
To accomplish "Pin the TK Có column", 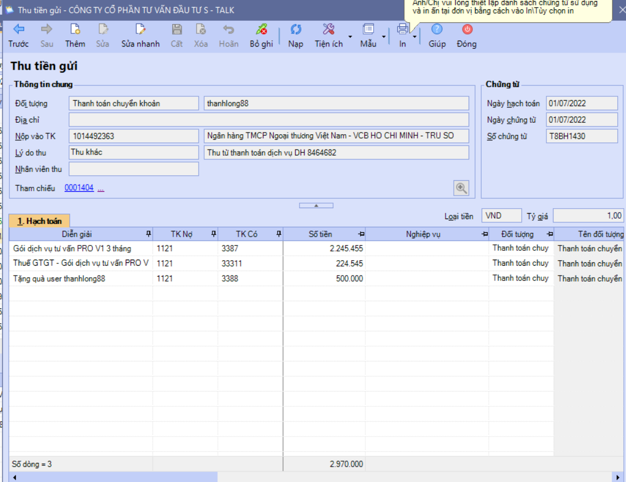I will (279, 234).
